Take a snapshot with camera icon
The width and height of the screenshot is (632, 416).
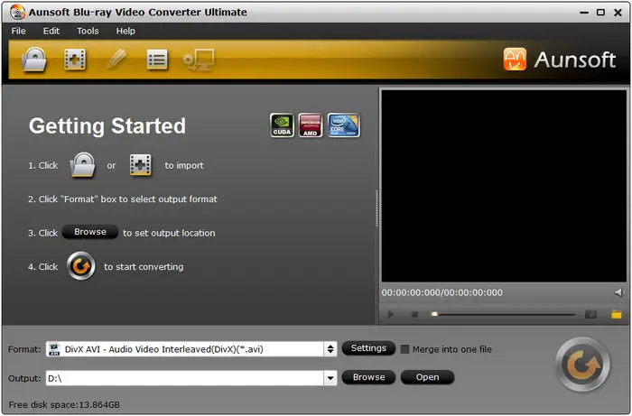[x=590, y=314]
